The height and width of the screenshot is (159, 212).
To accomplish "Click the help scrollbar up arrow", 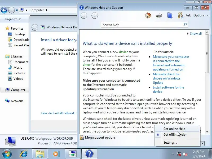I will 207,32.
